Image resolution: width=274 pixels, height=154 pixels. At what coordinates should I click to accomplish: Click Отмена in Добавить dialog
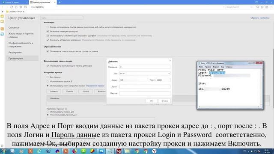(164, 101)
